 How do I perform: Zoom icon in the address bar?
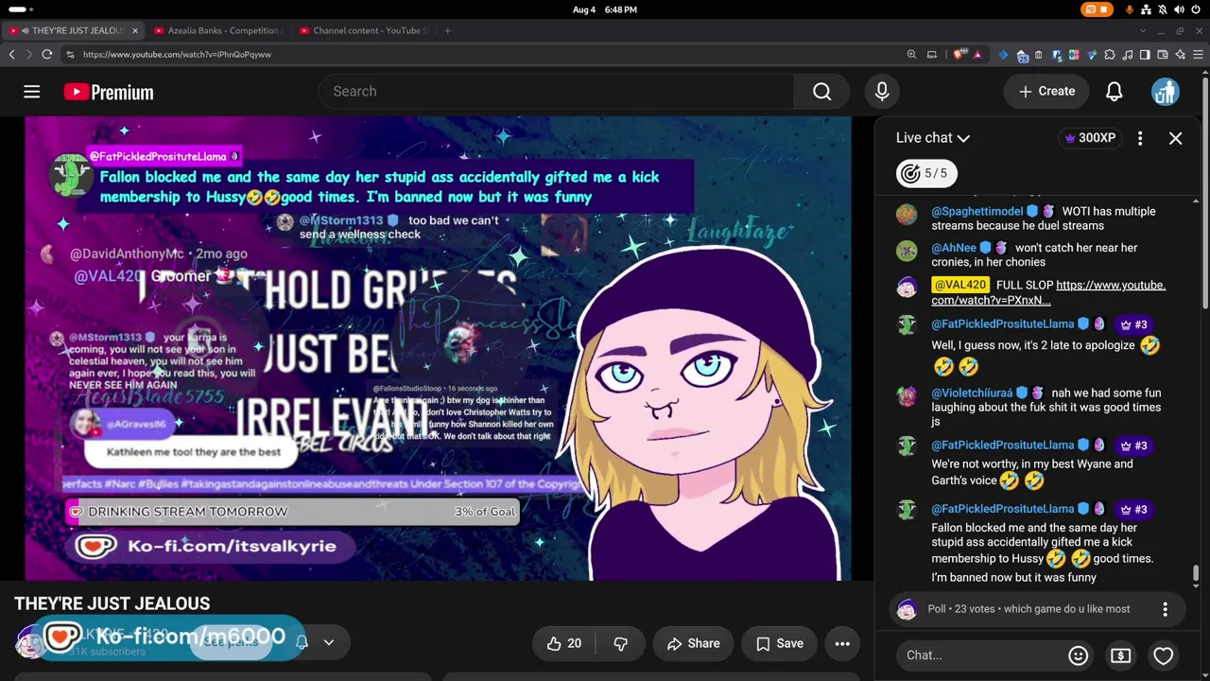tap(911, 55)
